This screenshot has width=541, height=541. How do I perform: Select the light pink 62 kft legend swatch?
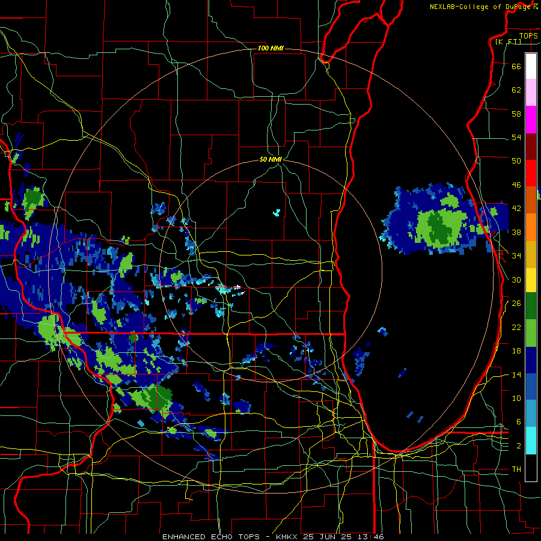(531, 93)
